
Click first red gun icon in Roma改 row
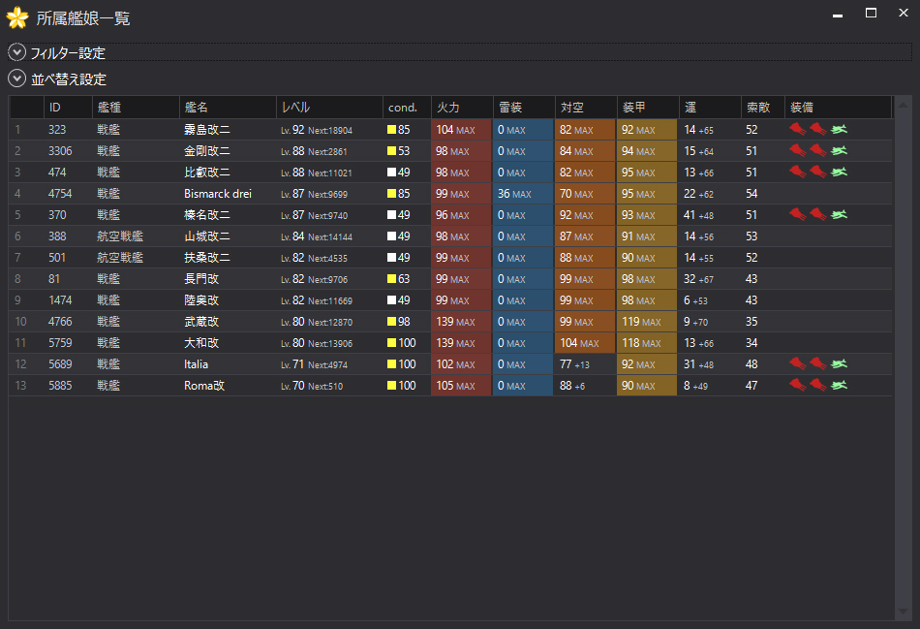click(797, 386)
